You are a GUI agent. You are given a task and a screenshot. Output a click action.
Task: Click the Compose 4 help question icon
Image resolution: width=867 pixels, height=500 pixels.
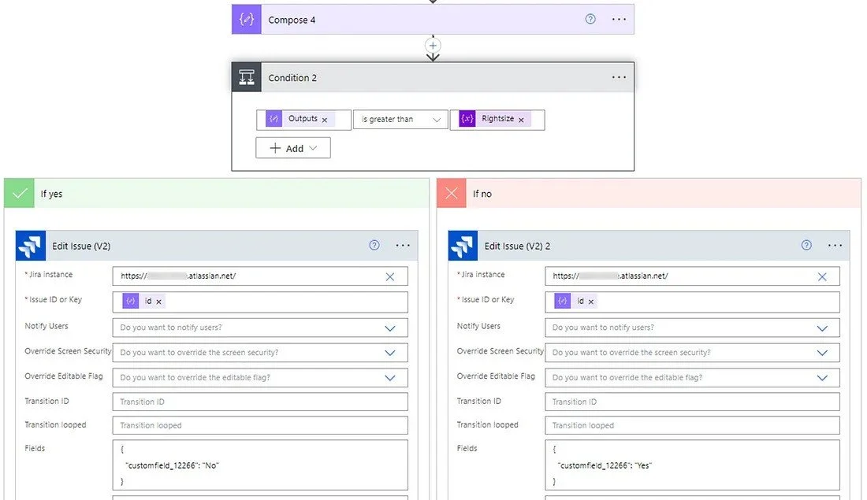(x=590, y=20)
